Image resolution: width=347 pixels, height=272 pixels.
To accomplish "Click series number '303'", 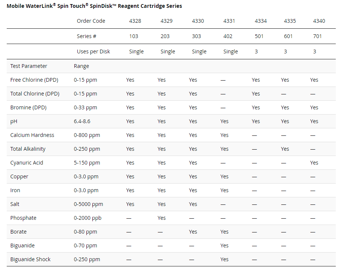I will [x=197, y=36].
